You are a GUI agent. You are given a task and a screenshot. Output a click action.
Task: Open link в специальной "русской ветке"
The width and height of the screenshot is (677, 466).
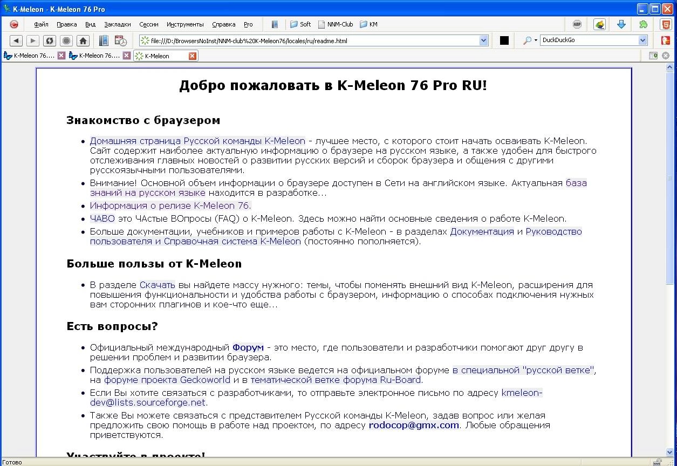pos(523,370)
